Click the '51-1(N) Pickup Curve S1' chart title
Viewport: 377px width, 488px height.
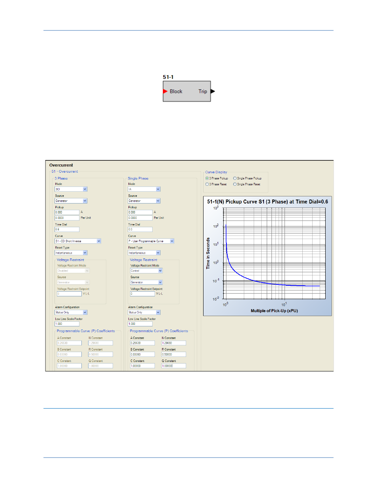(x=268, y=202)
